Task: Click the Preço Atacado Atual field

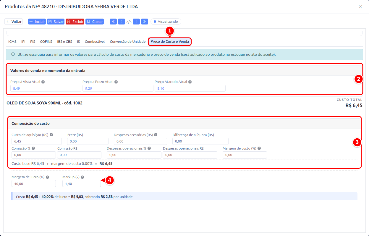Action: click(190, 88)
